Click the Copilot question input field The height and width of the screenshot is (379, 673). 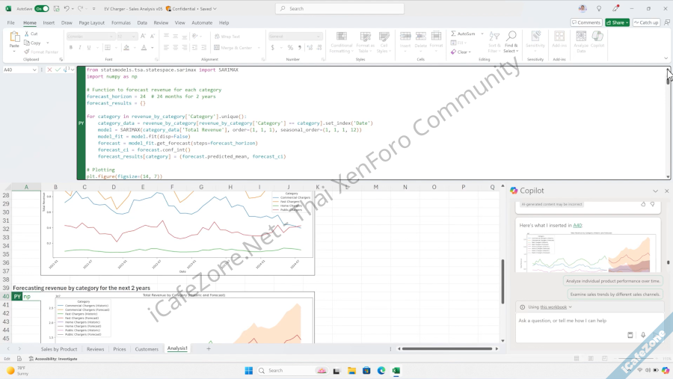568,321
